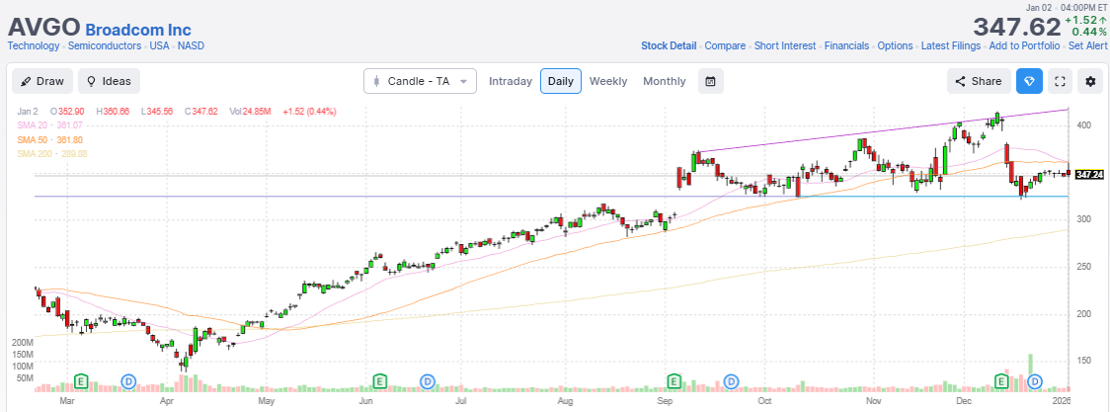This screenshot has width=1110, height=412.
Task: Click the dividend D marker after June
Action: tap(428, 381)
